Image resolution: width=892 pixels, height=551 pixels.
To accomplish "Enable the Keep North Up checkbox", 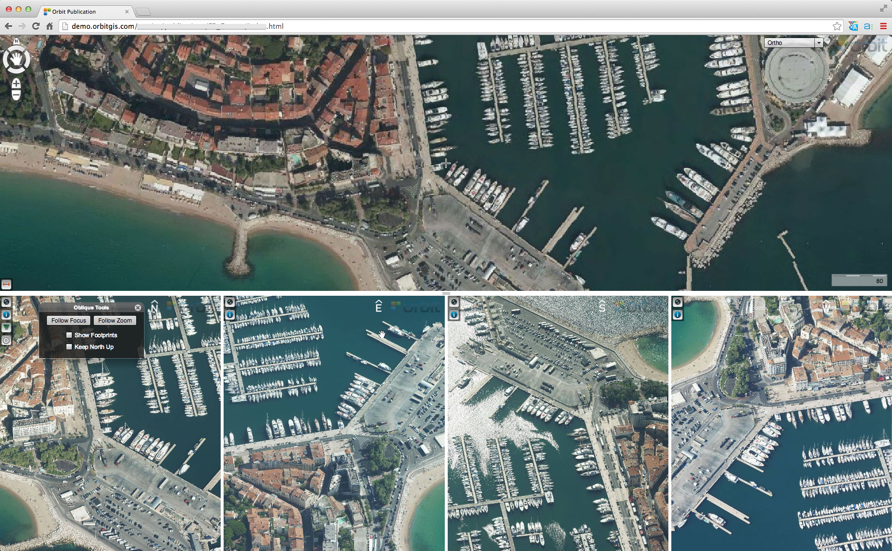I will 69,347.
